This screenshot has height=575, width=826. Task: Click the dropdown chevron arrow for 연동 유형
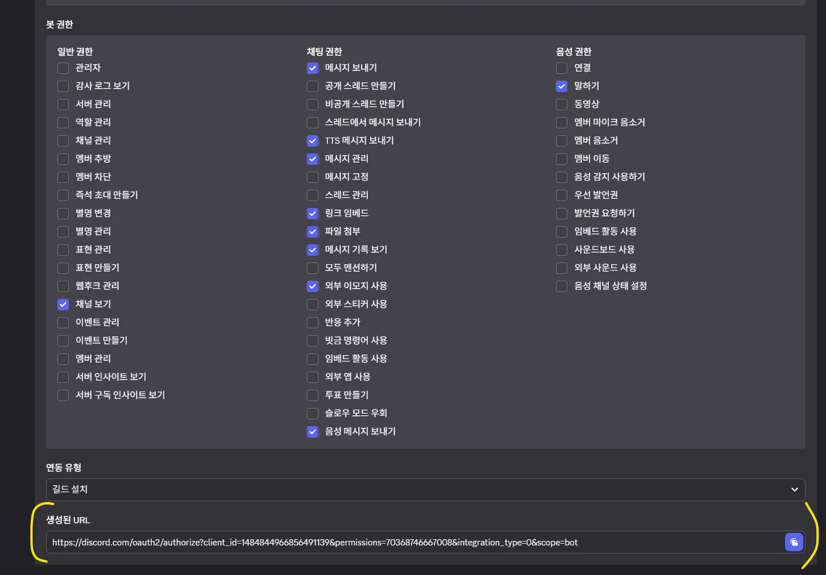pyautogui.click(x=794, y=489)
